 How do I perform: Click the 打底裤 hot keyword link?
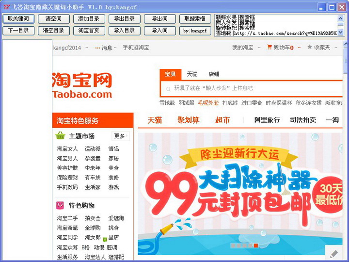point(230,103)
